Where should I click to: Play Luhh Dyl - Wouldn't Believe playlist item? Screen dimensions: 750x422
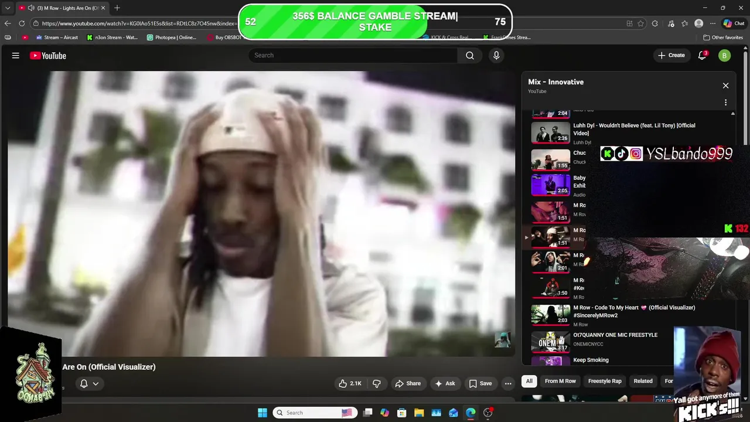pyautogui.click(x=626, y=133)
